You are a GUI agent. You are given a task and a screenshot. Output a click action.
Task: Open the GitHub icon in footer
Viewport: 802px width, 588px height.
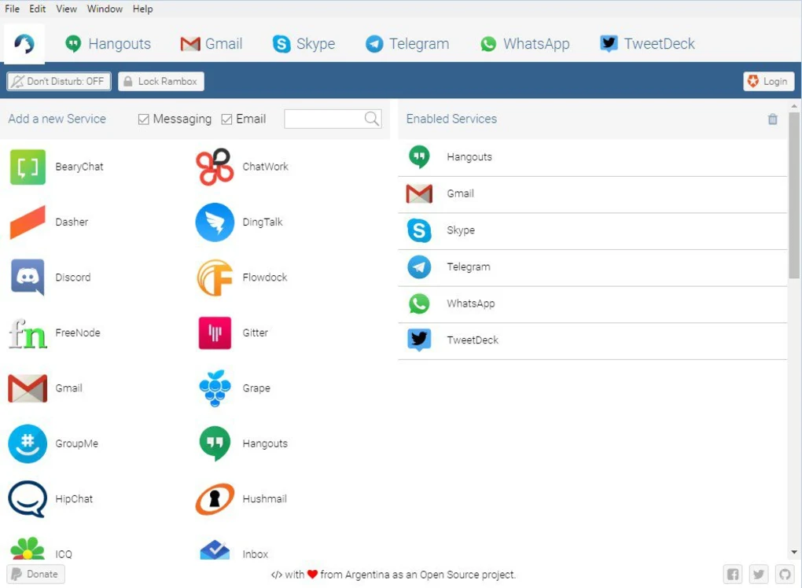click(784, 575)
